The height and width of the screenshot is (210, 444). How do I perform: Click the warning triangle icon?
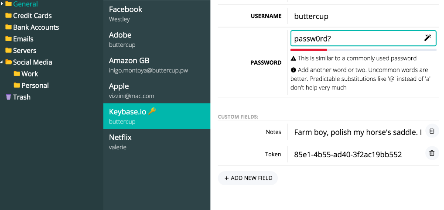294,59
